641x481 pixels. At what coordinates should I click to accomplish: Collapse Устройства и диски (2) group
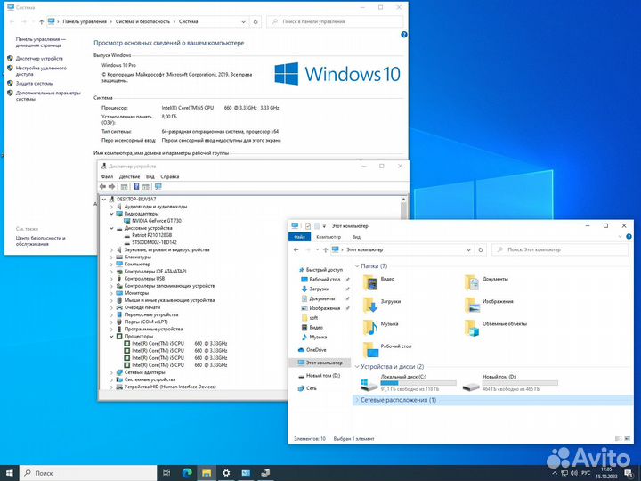pyautogui.click(x=357, y=366)
